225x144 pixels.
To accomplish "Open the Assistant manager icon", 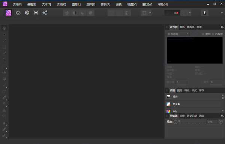I will click(205, 13).
